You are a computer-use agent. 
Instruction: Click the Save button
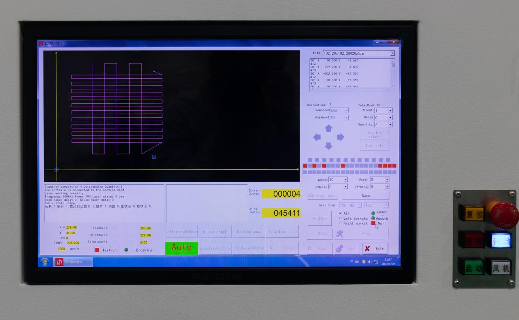coord(365,196)
